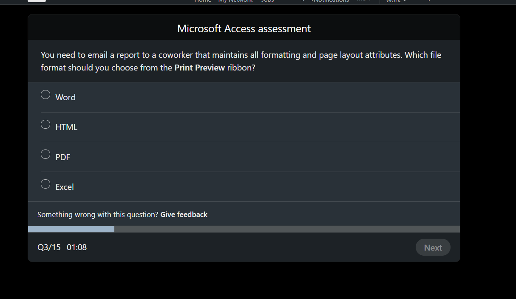The width and height of the screenshot is (516, 299).
Task: Click the Jobs briefcase icon
Action: [x=267, y=1]
